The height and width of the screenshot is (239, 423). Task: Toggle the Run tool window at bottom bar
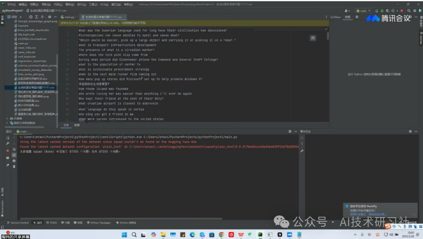tap(38, 223)
